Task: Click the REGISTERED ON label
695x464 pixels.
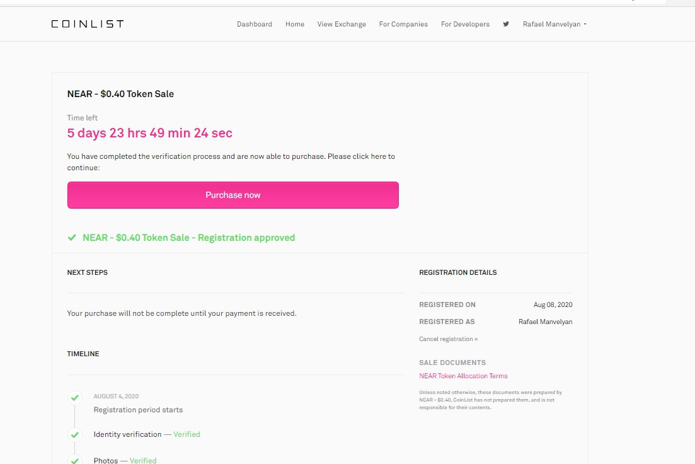Action: (x=447, y=304)
